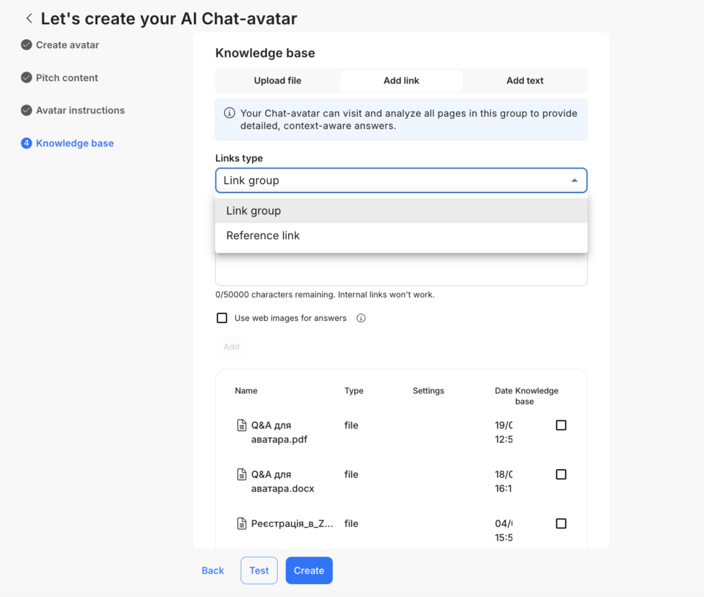Click the step 4 badge for Knowledge base
704x597 pixels.
point(27,144)
